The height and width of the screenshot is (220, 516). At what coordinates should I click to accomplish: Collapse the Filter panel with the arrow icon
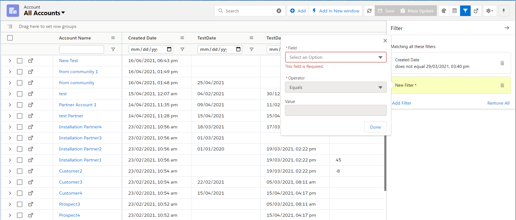(x=507, y=28)
